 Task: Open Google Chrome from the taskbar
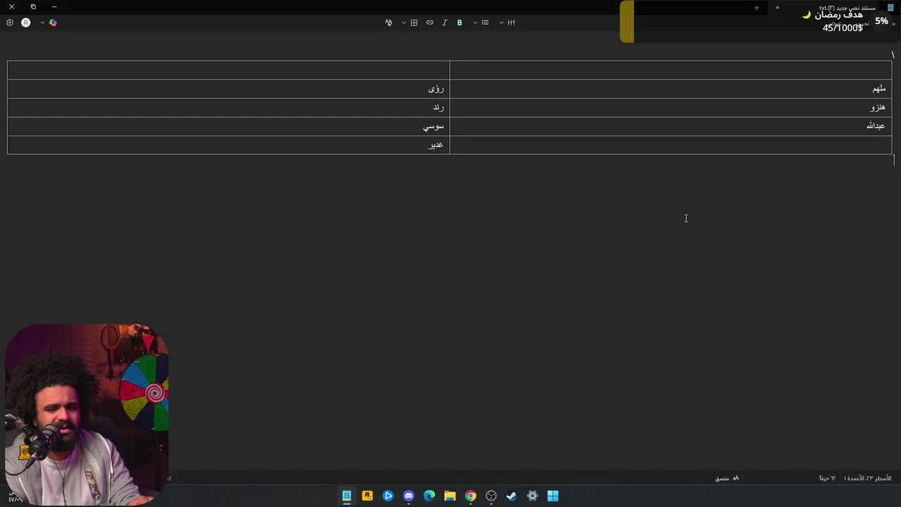coord(471,496)
